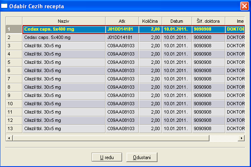
Task: Select row number 13 via its row header
Action: click(14, 129)
